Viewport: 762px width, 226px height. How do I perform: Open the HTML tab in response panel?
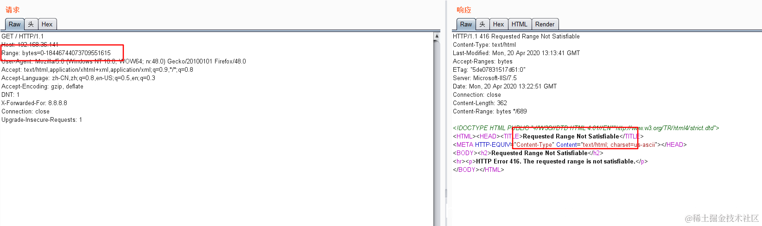point(519,24)
